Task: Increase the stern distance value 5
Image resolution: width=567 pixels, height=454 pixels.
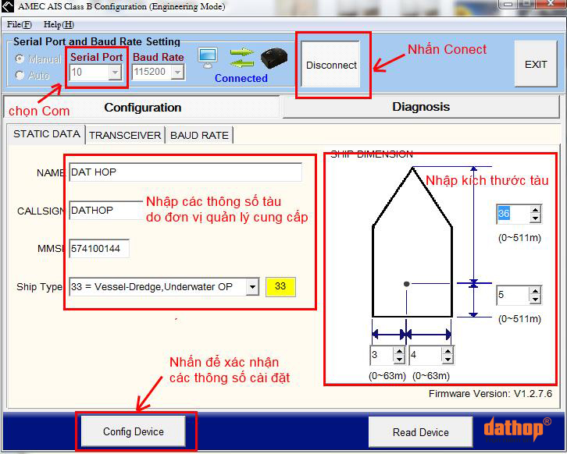Action: coord(536,290)
